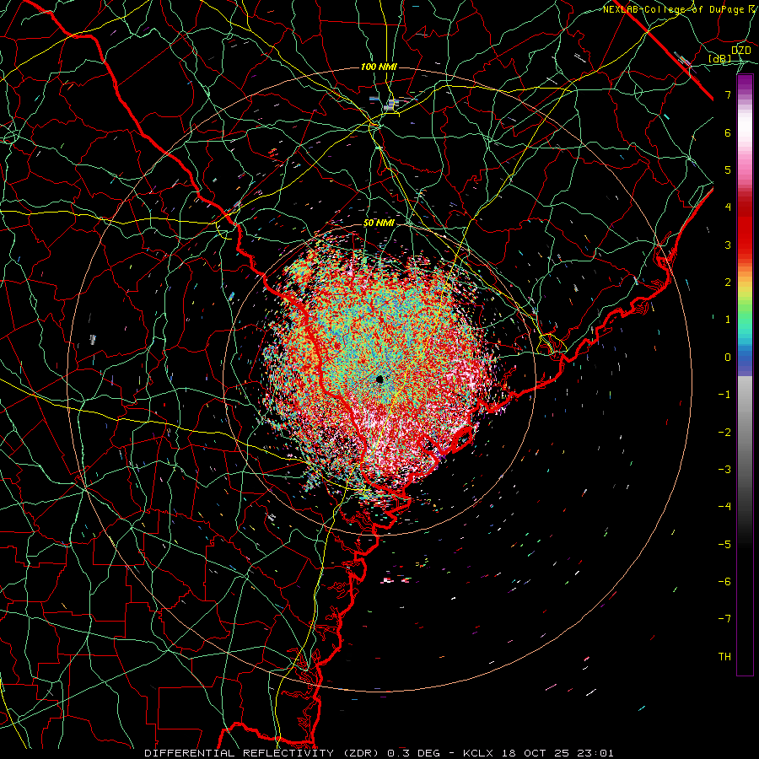Viewport: 759px width, 759px height.
Task: Click the "100 NMI" range ring label
Action: tap(379, 67)
